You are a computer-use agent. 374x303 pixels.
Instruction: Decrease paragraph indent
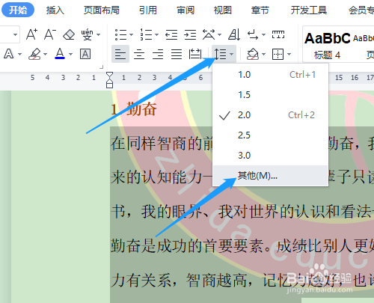coord(171,34)
